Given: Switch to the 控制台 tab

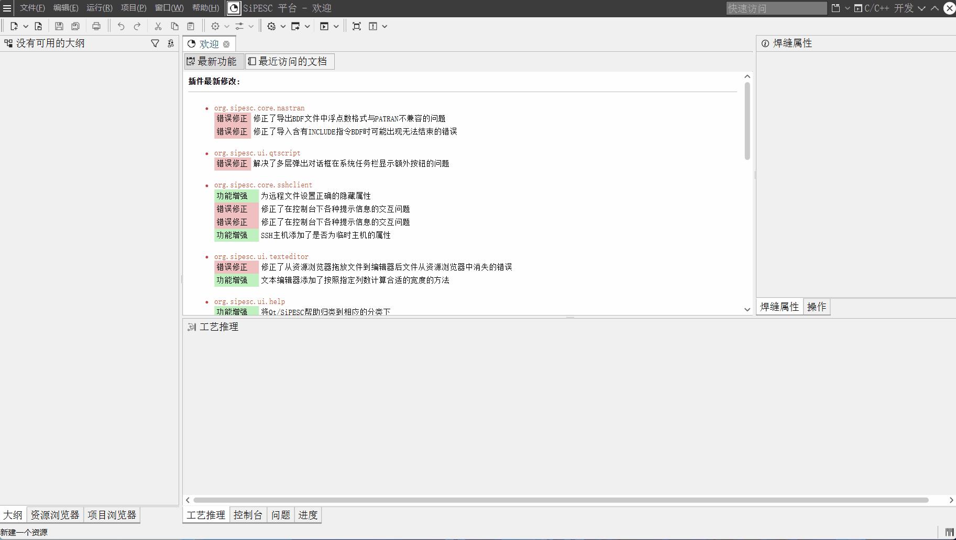Looking at the screenshot, I should [x=248, y=515].
